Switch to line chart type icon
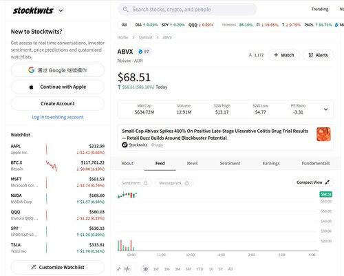 click(x=119, y=269)
